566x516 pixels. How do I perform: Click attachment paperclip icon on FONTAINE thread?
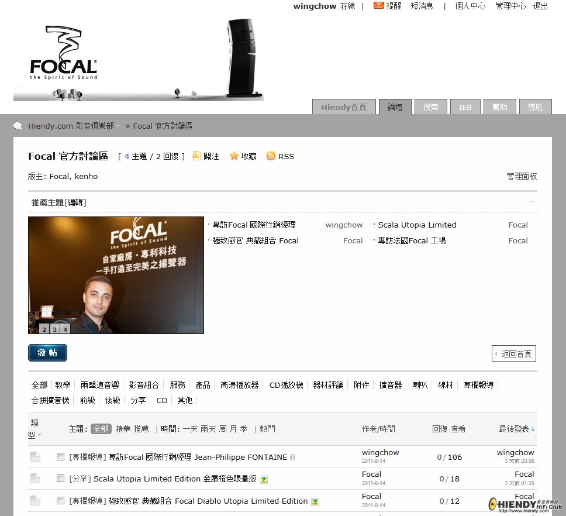pyautogui.click(x=292, y=457)
